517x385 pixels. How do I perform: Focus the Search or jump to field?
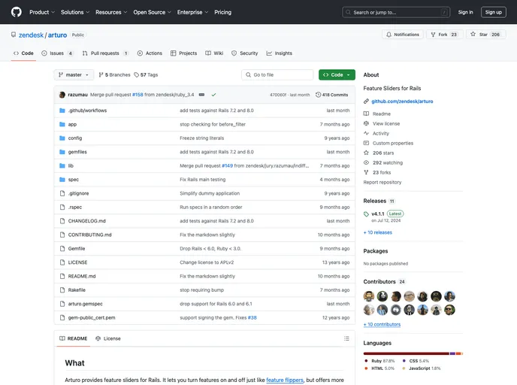396,12
